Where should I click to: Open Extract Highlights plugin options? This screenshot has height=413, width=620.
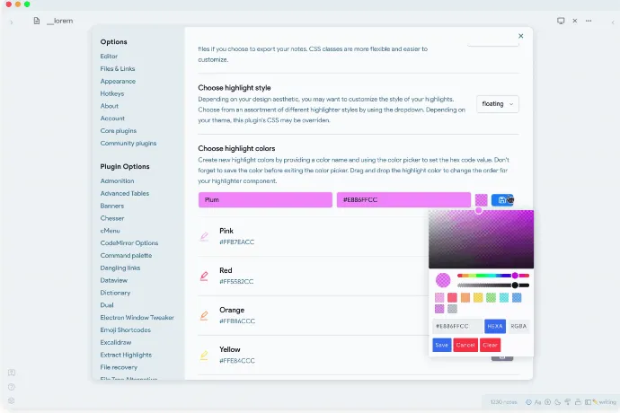[126, 355]
